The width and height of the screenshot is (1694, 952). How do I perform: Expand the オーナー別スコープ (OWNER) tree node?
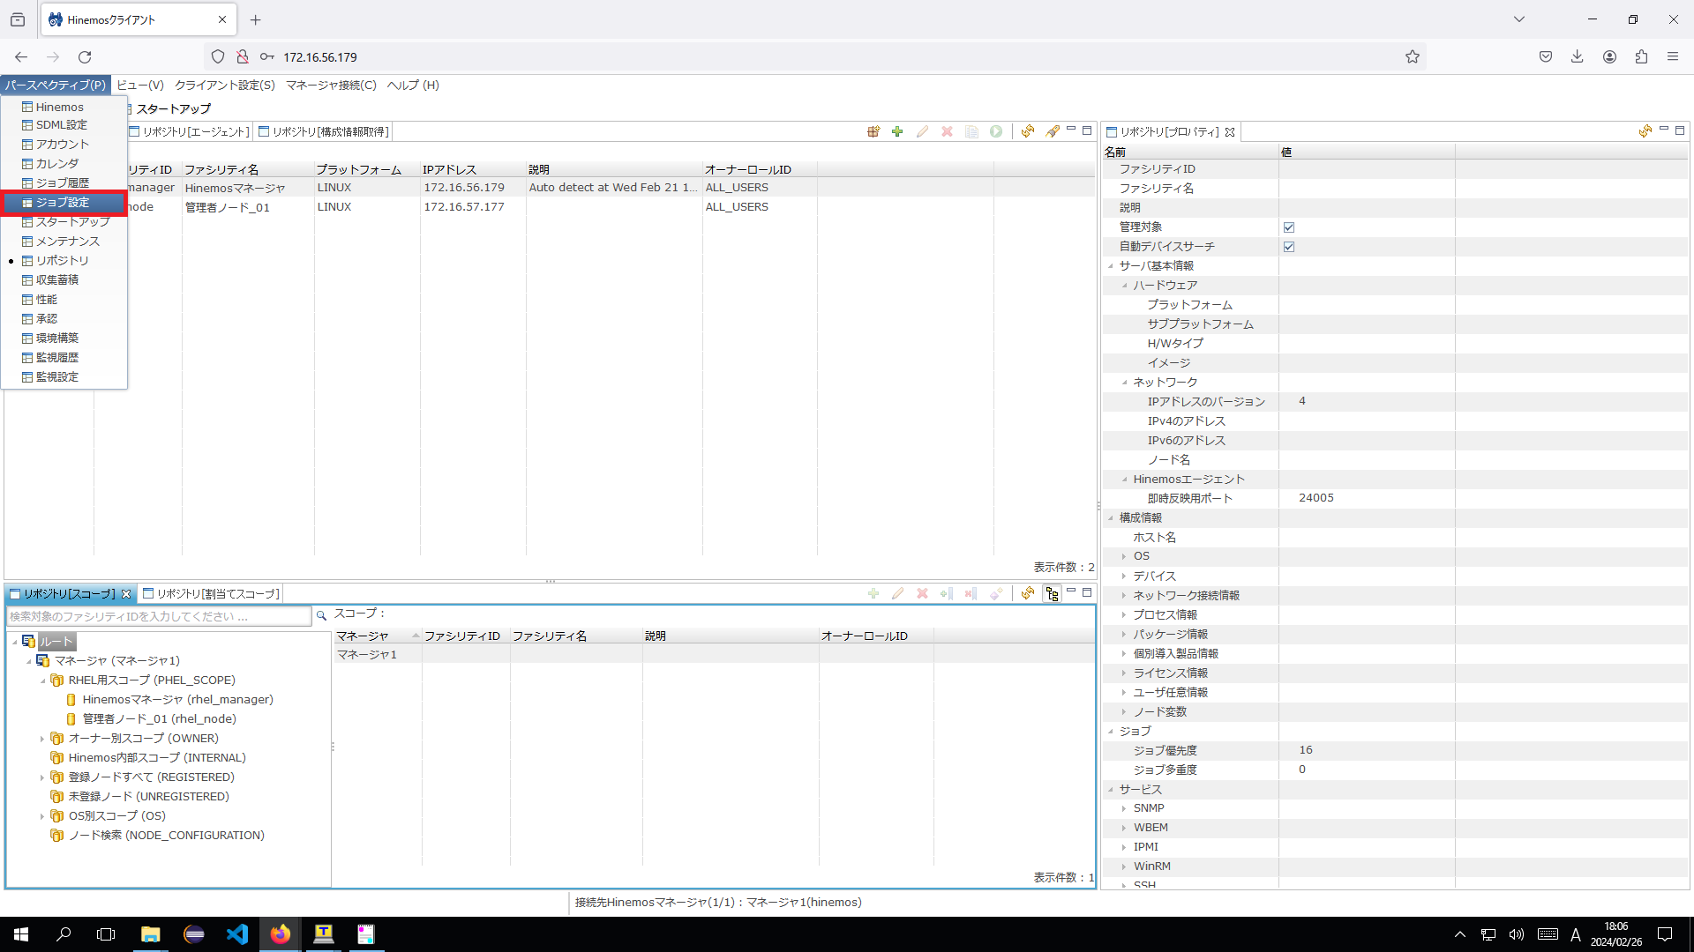(42, 739)
